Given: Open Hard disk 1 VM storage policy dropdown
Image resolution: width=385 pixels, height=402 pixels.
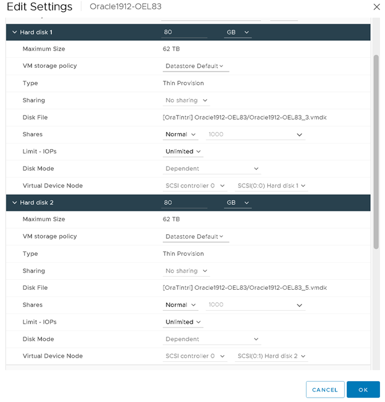Looking at the screenshot, I should [195, 66].
